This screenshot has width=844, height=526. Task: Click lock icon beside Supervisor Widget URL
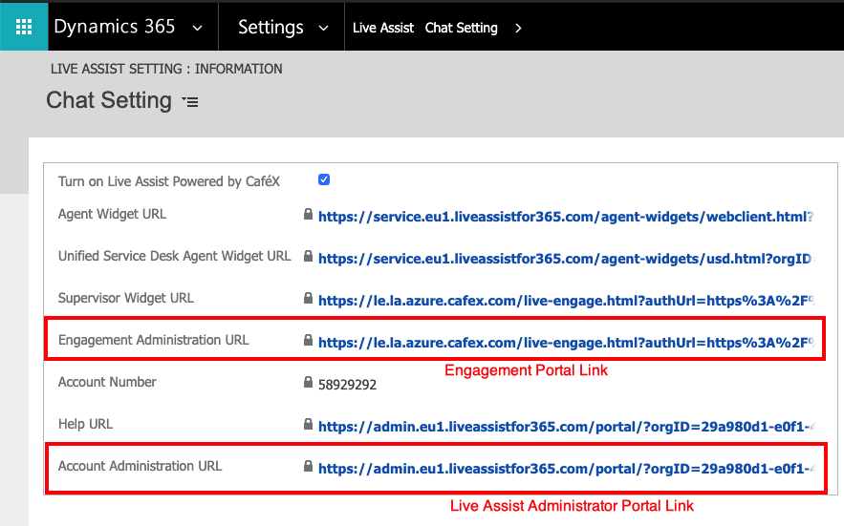point(308,298)
